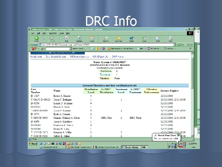The width and height of the screenshot is (222, 167).
Task: Click the SPRINGFIELD UTILITY BOARD heading
Action: click(x=109, y=65)
